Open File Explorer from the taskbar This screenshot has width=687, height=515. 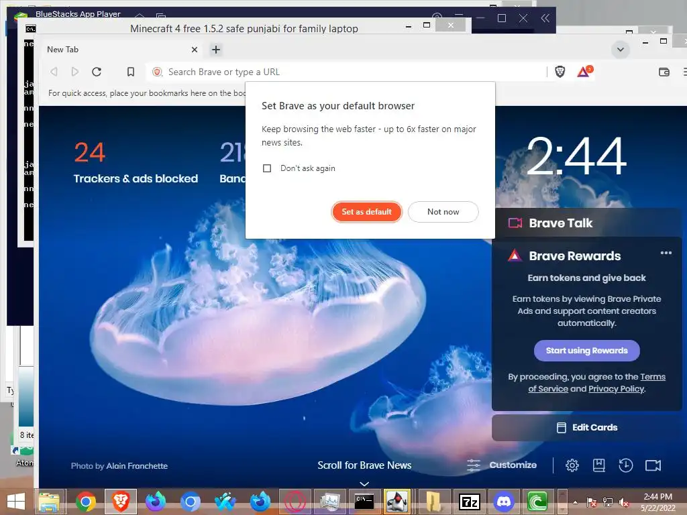pos(49,501)
